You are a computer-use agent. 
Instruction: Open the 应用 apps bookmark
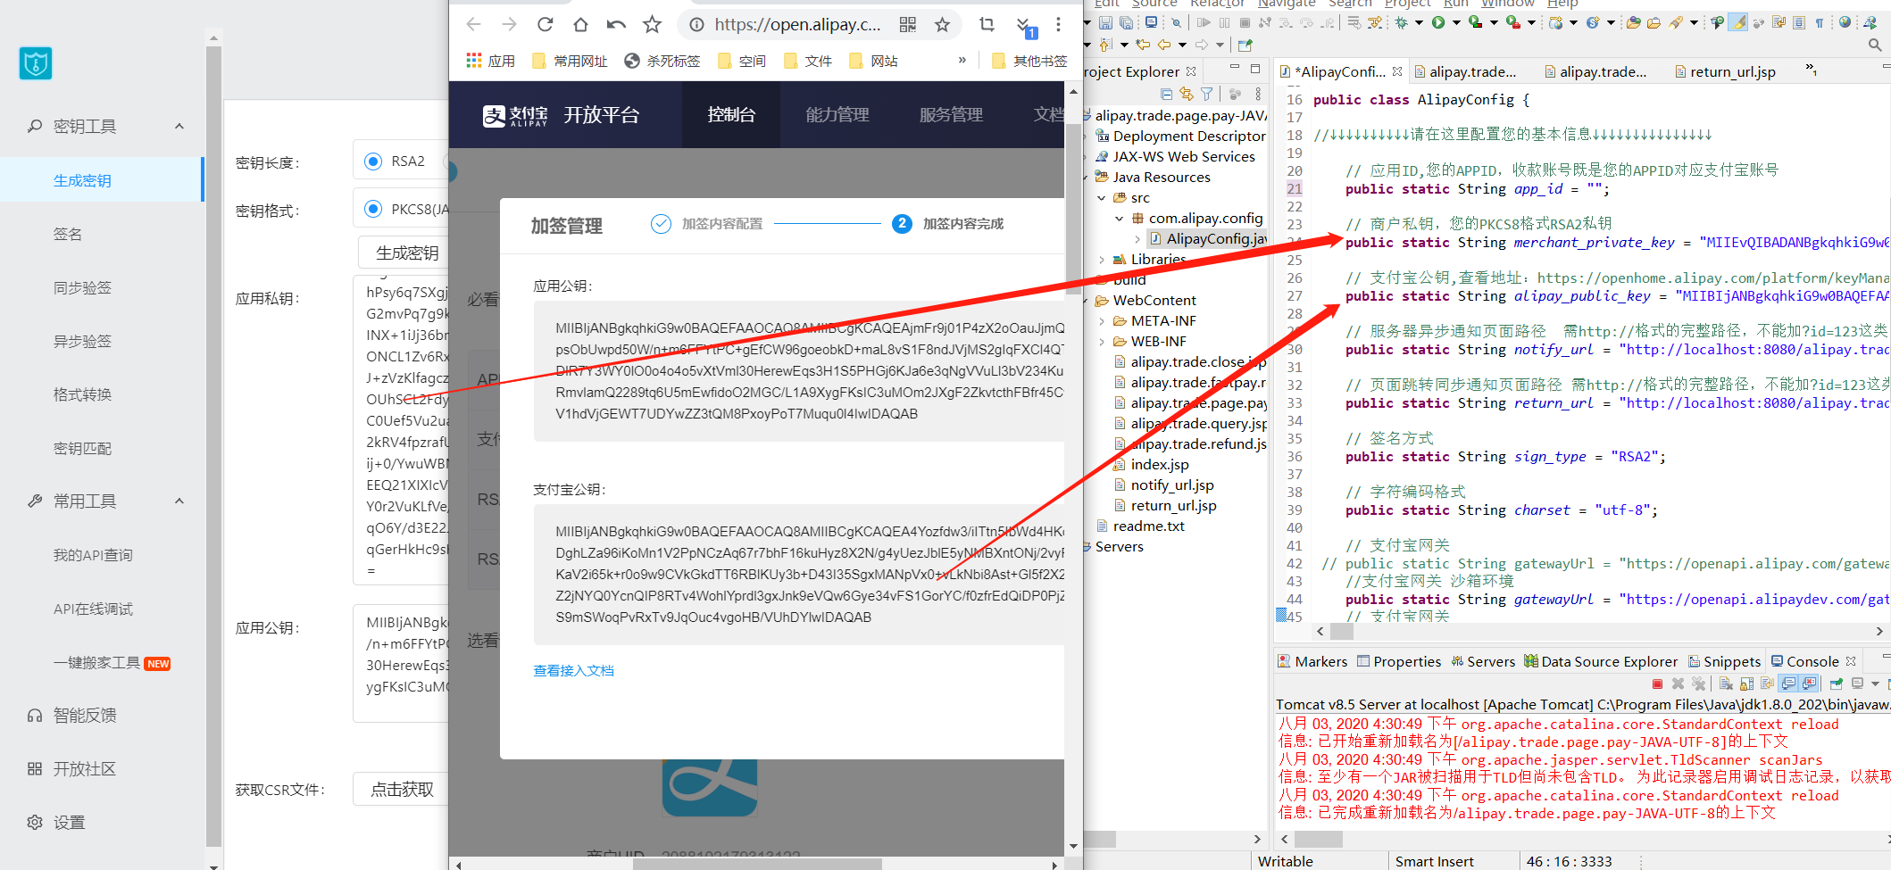(491, 61)
